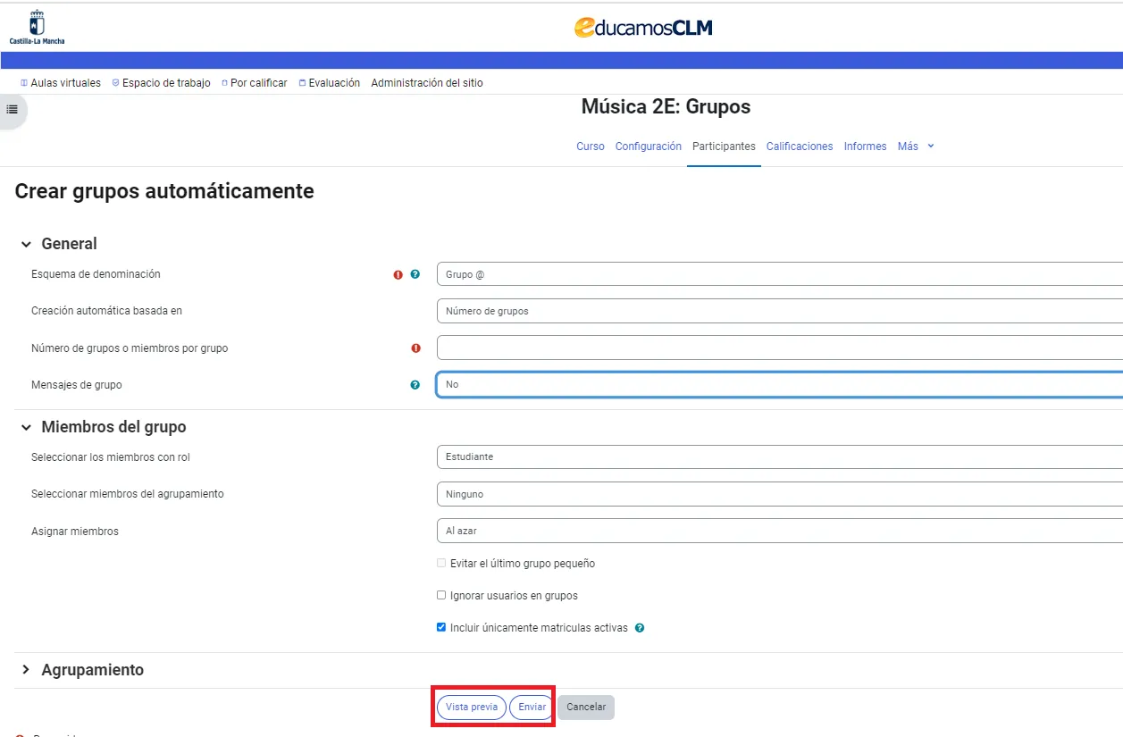Open Creación automática basada en dropdown

[777, 311]
